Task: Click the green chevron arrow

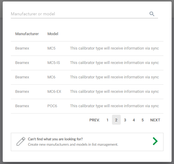Action: point(155,141)
